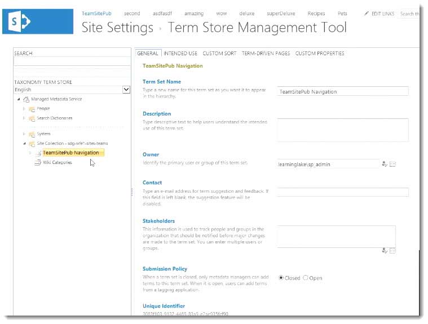This screenshot has width=428, height=324.
Task: Click the Stakeholders people picker box
Action: 336,237
